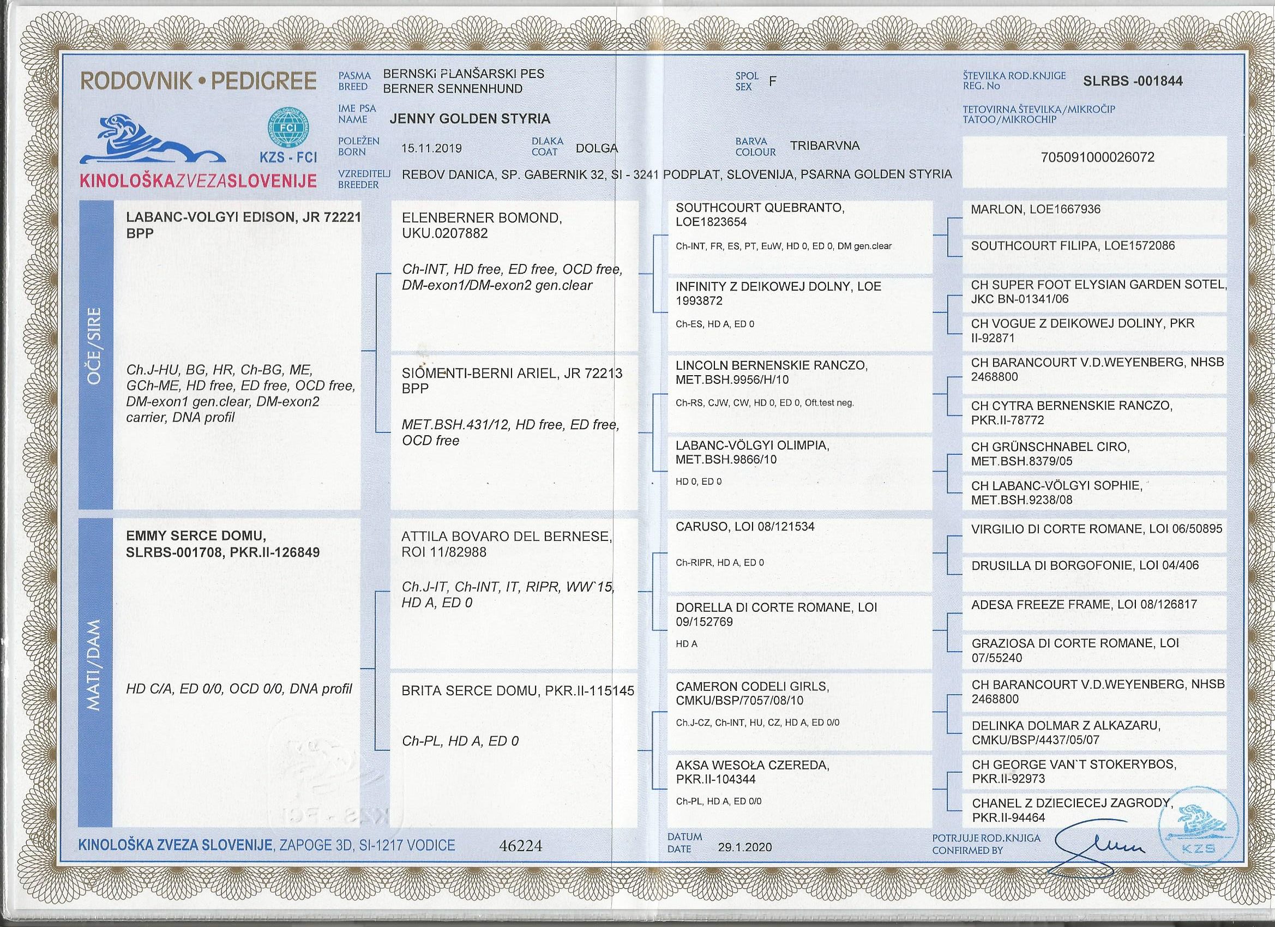Click the serial number 46224

click(x=521, y=846)
